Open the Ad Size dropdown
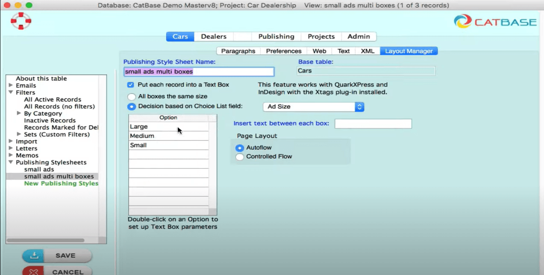The image size is (544, 275). tap(313, 106)
